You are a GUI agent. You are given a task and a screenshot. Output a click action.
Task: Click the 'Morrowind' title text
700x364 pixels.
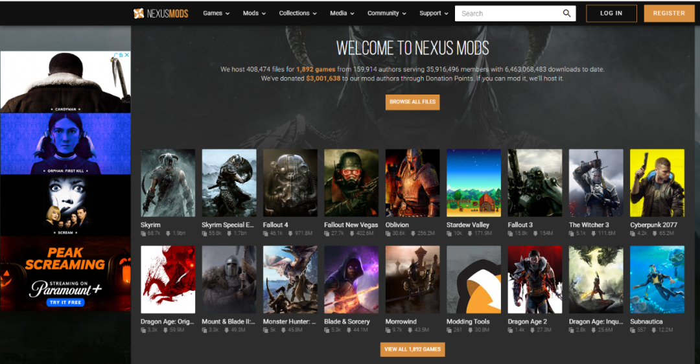(x=401, y=322)
